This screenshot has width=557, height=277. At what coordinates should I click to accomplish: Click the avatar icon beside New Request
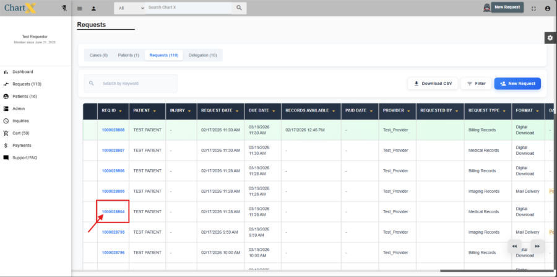(x=486, y=7)
